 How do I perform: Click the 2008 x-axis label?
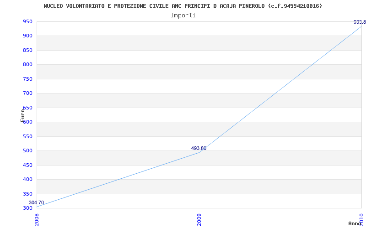(37, 220)
